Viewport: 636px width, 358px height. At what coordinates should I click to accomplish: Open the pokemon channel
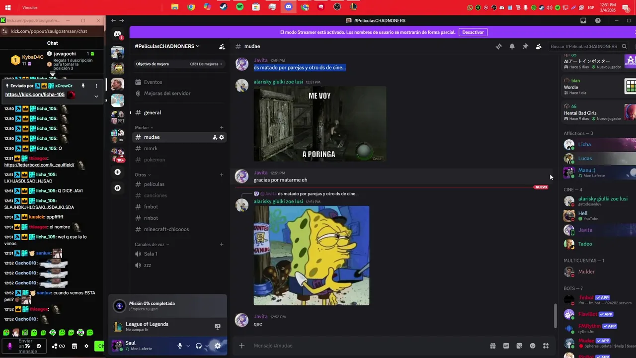pos(179,160)
